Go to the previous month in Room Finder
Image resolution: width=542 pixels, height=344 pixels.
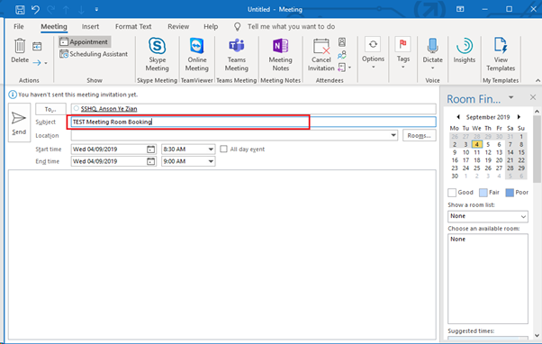coord(458,117)
